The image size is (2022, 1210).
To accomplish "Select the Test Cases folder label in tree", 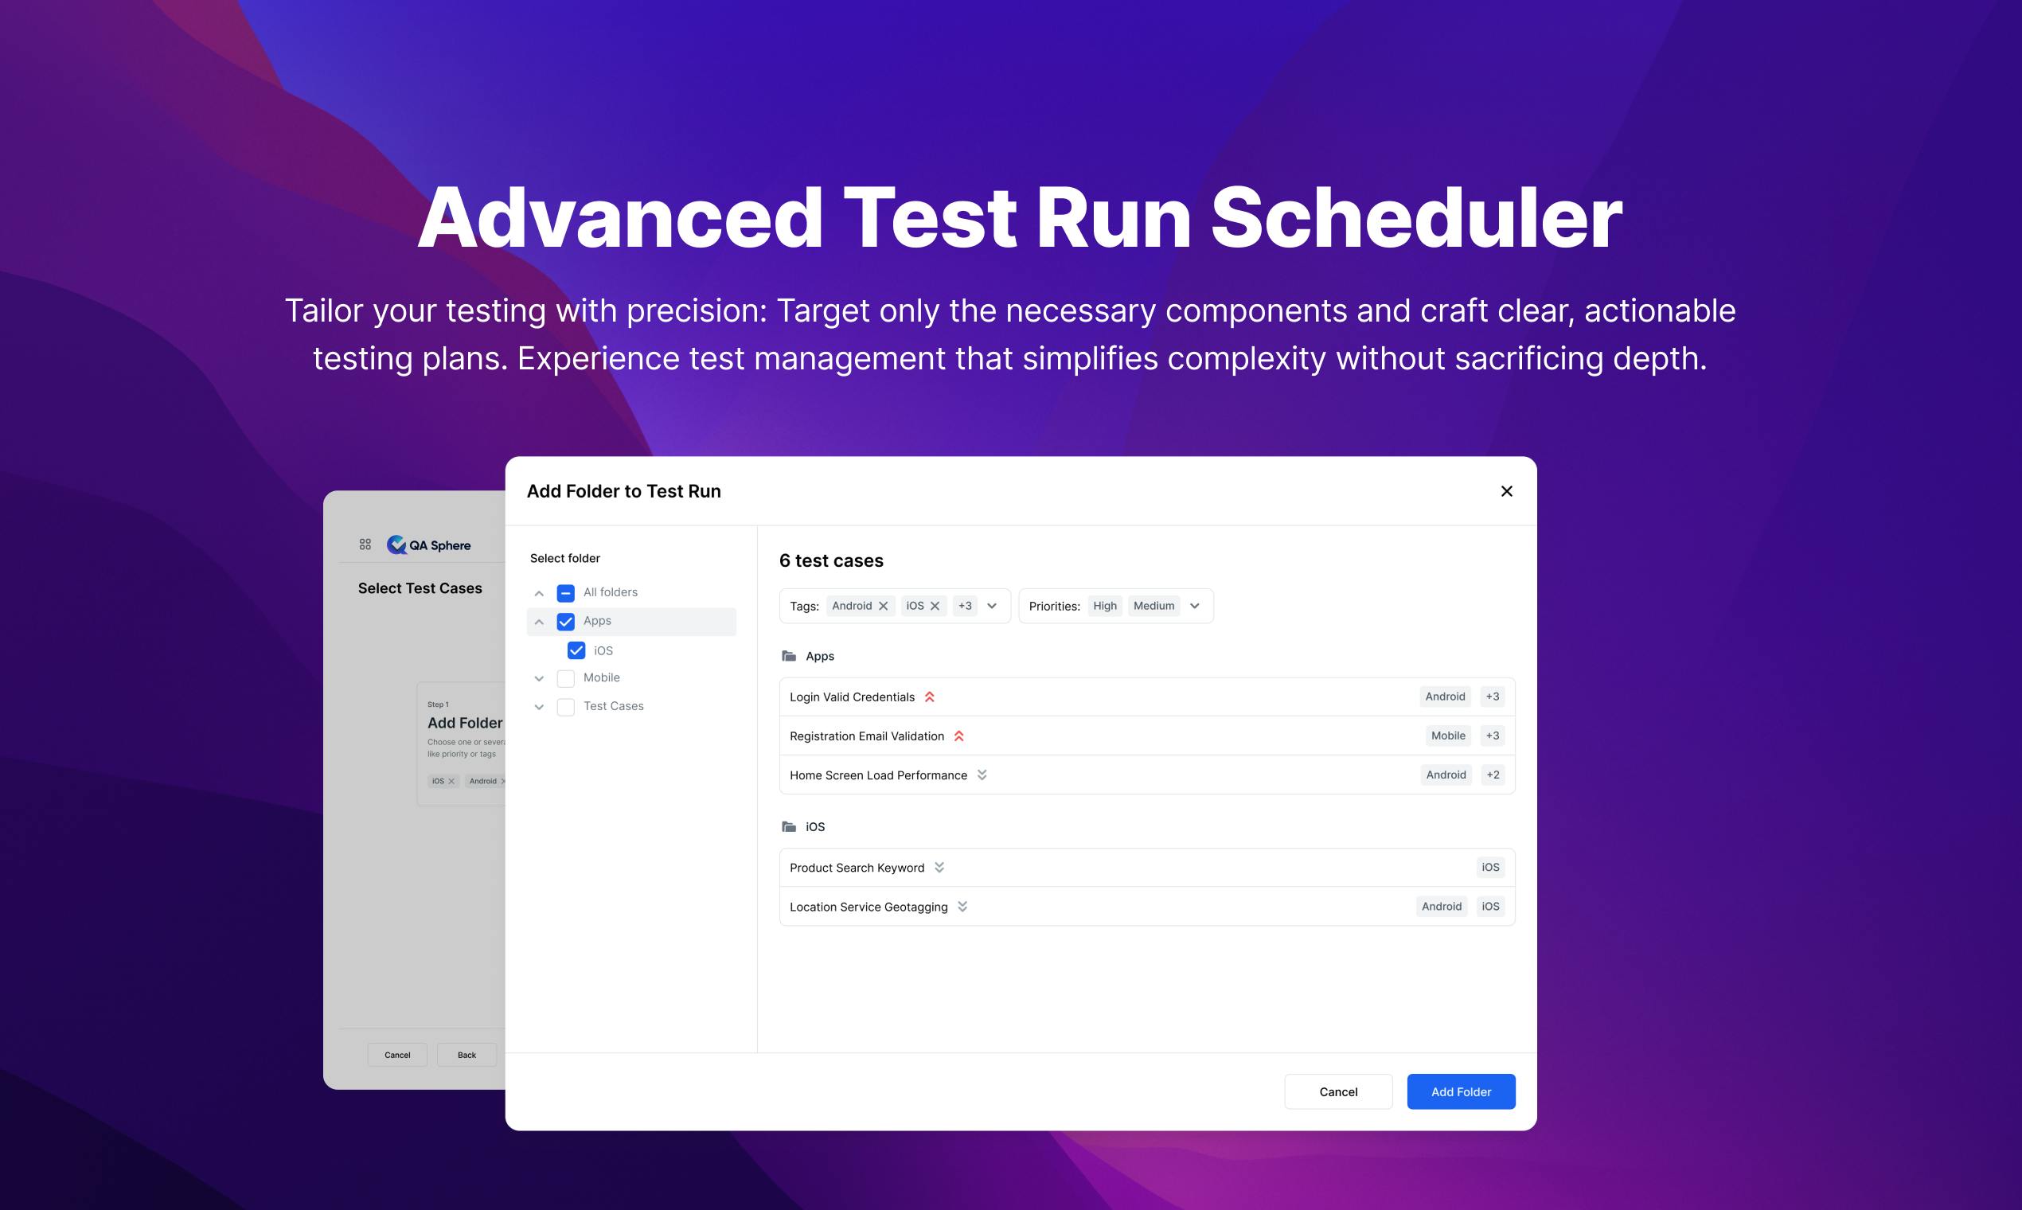I will tap(613, 706).
